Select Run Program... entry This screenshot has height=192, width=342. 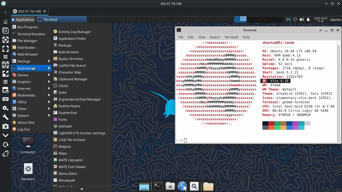click(29, 27)
